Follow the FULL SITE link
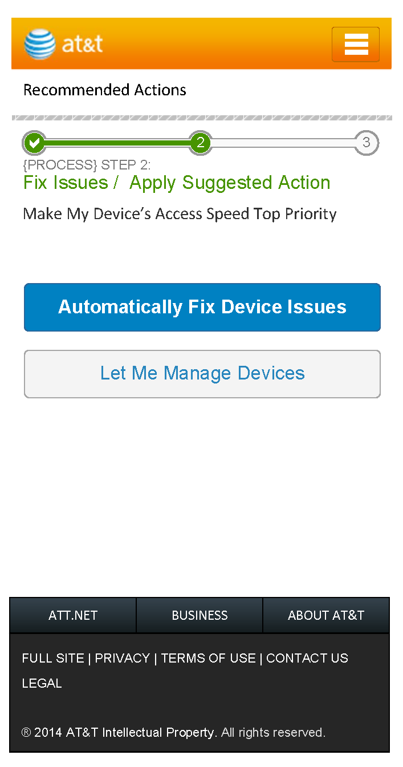 pos(53,658)
